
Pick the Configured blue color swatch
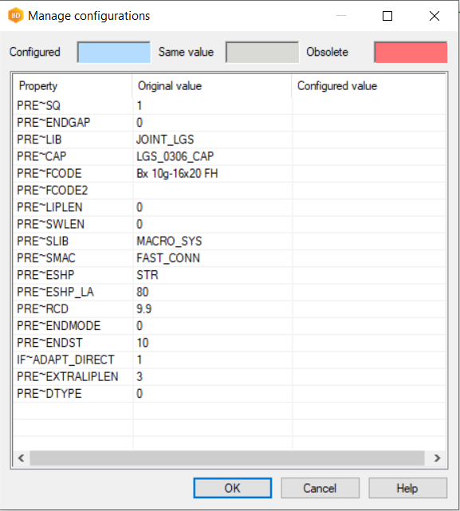(x=114, y=52)
